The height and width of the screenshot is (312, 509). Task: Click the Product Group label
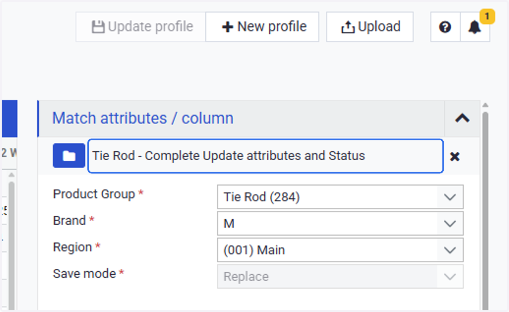pyautogui.click(x=94, y=194)
